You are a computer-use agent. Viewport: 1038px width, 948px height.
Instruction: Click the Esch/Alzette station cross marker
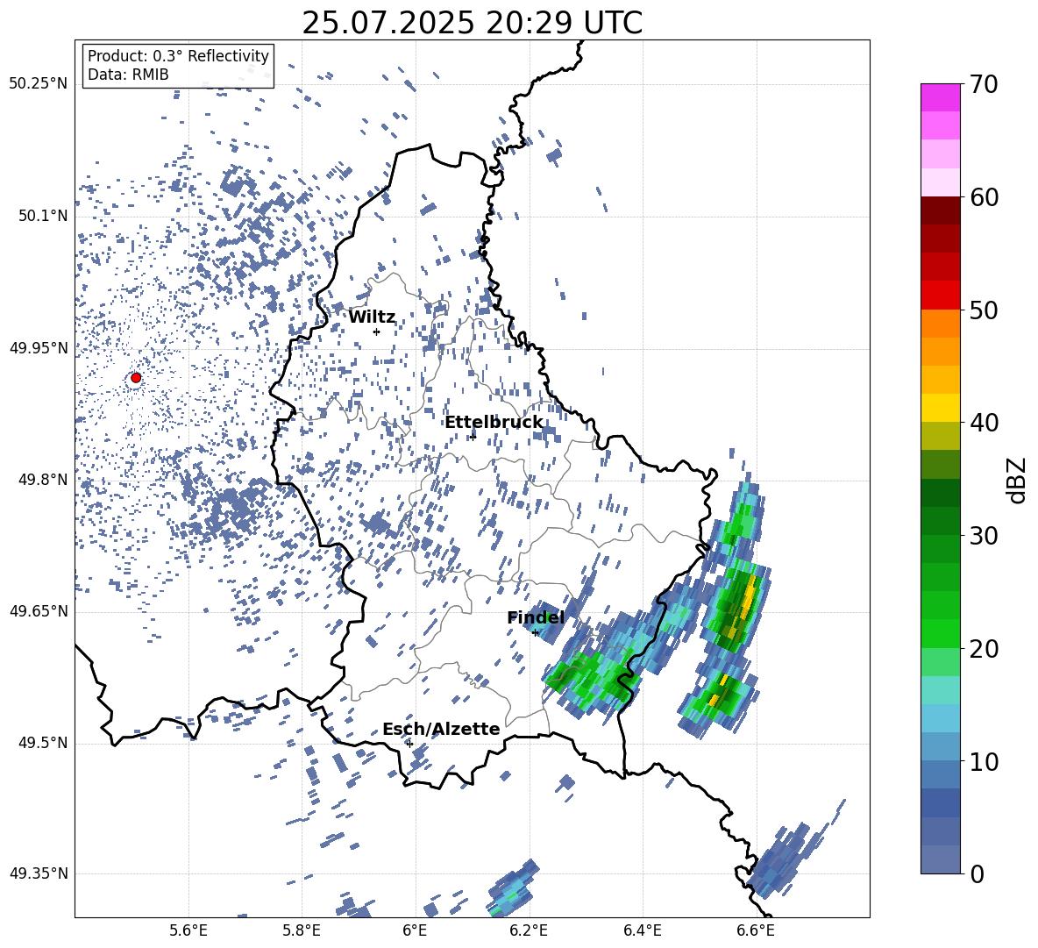[409, 744]
